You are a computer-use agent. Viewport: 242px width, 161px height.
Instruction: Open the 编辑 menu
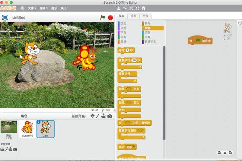coord(44,8)
